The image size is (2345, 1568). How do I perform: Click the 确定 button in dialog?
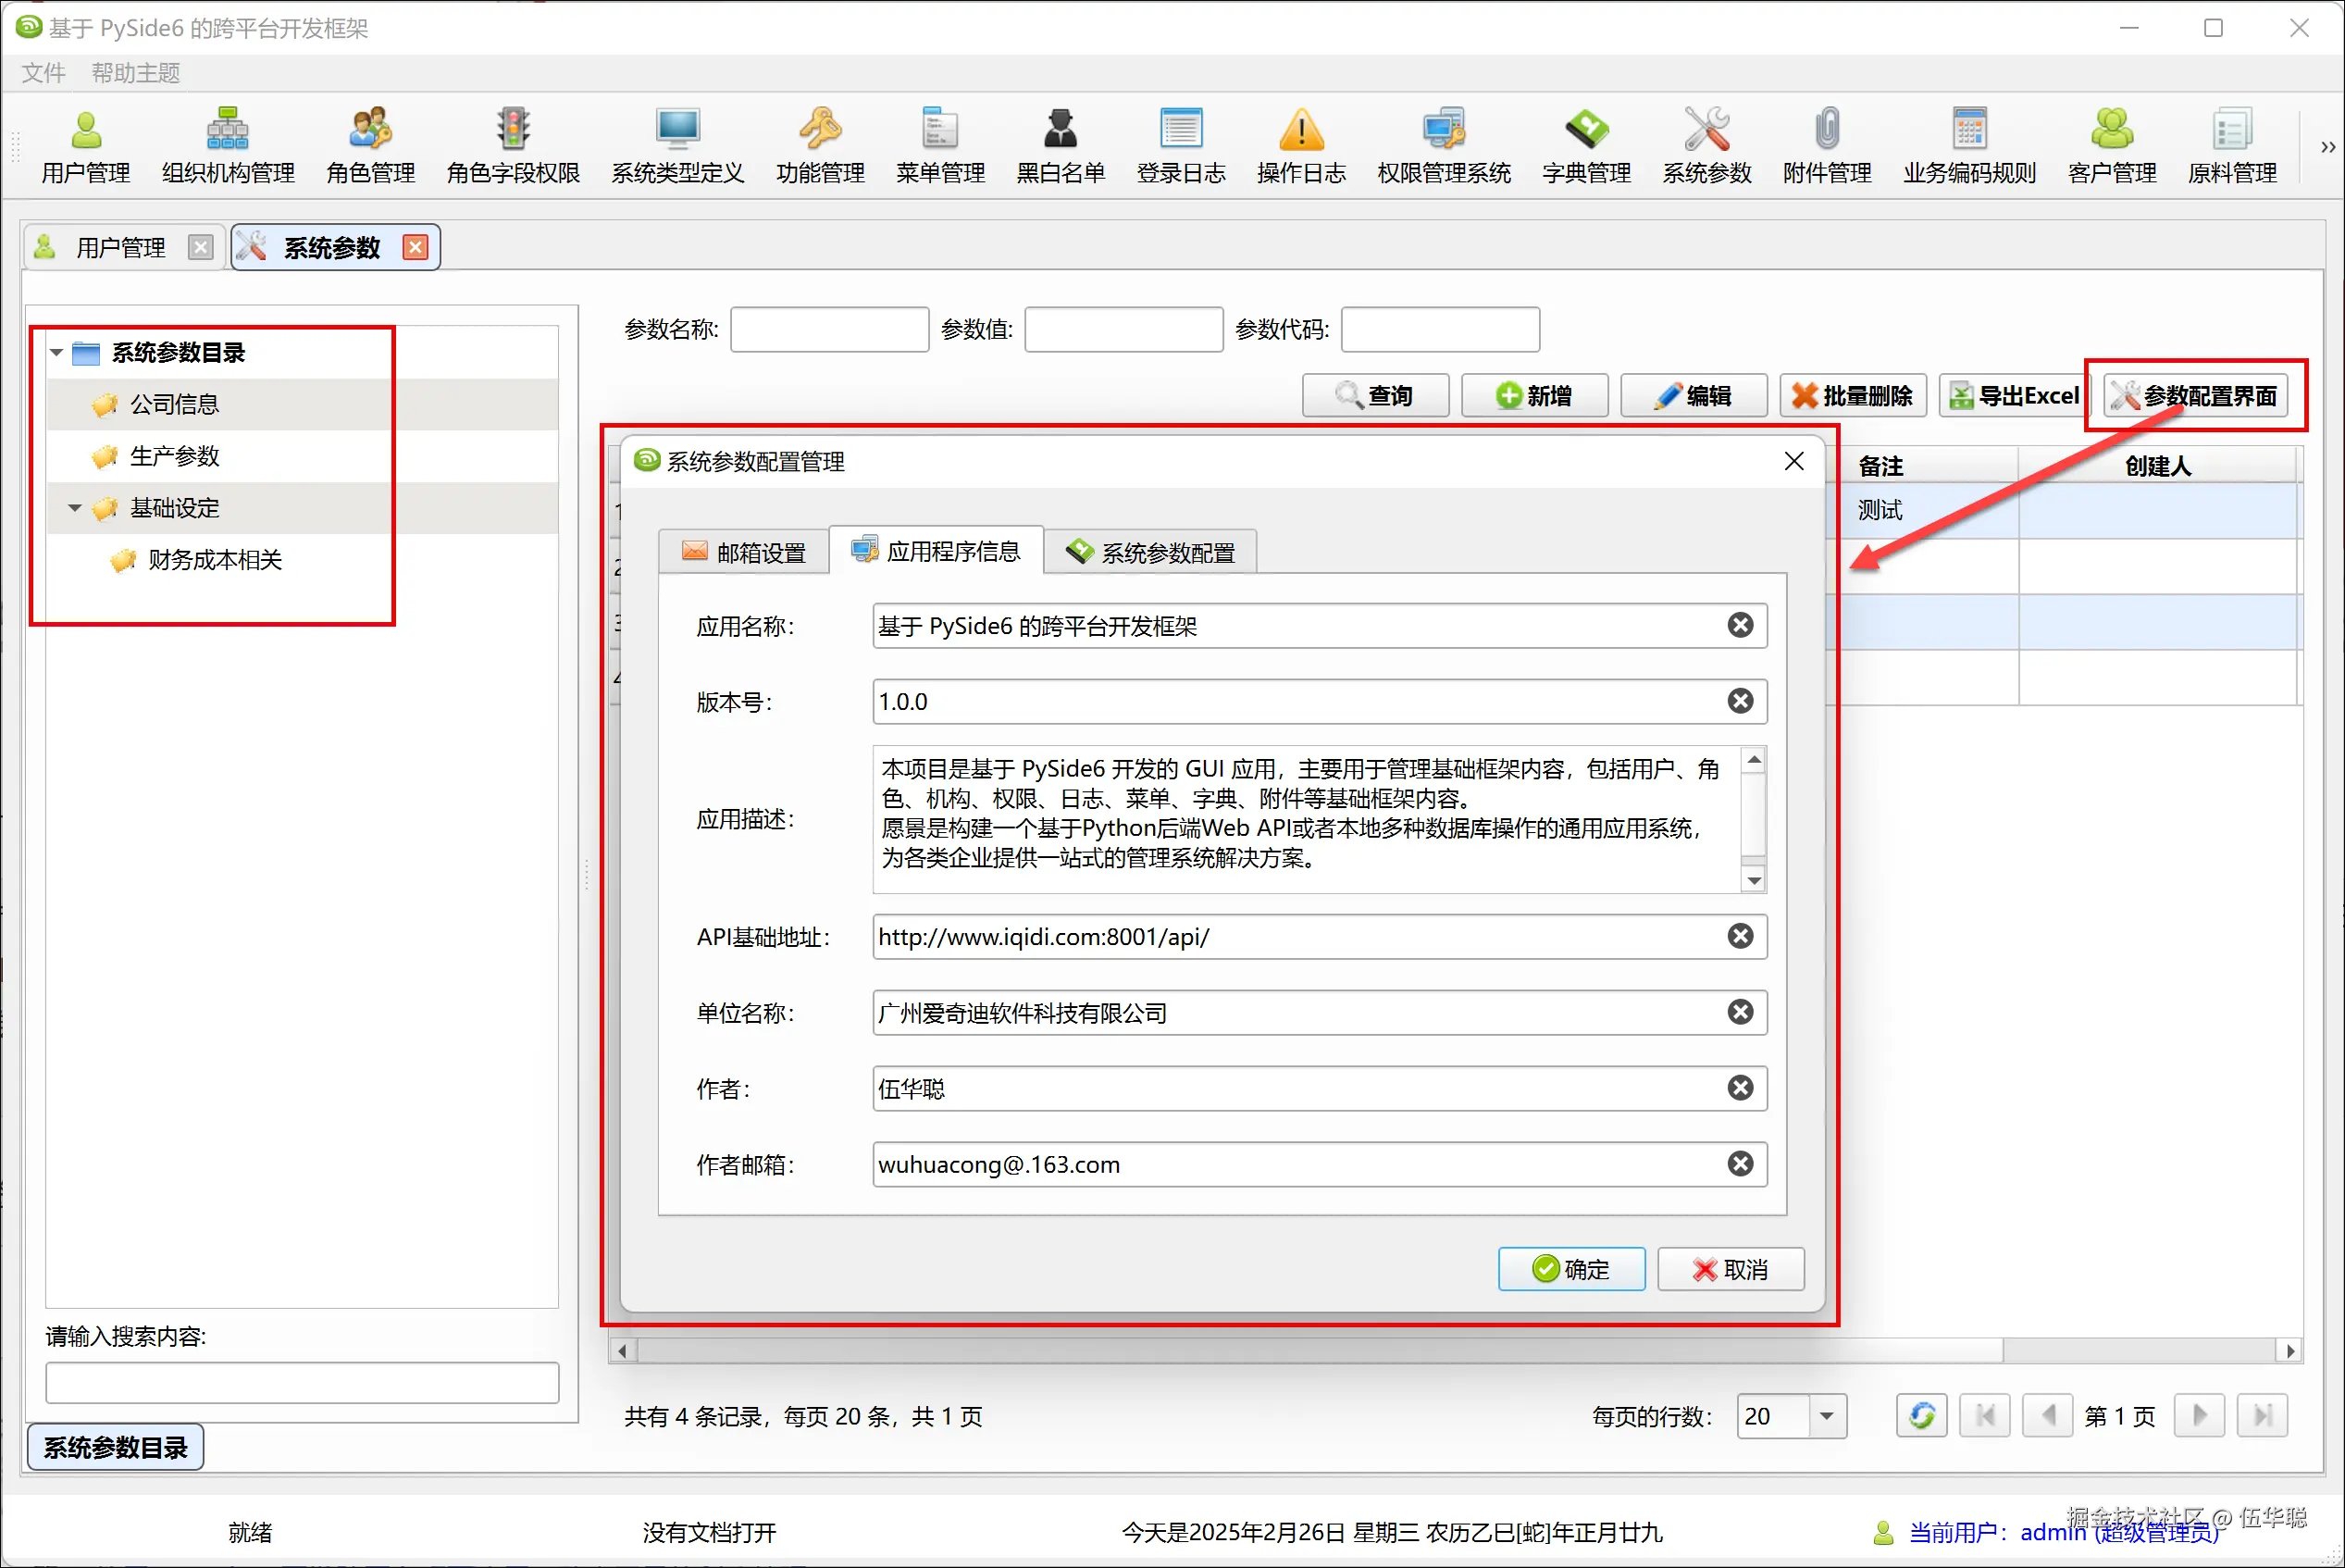coord(1570,1269)
